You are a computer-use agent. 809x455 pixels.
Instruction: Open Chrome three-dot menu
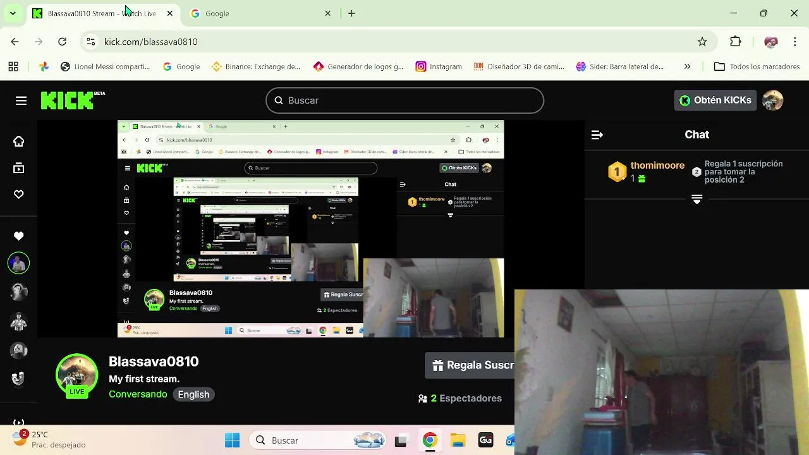(794, 42)
